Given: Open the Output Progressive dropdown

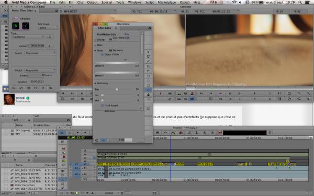Looking at the screenshot, I should coord(40,71).
